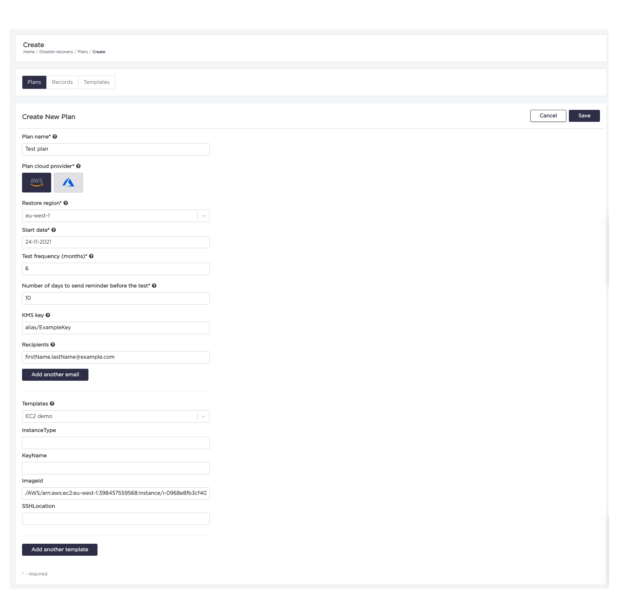Open help tooltip for Start date
The height and width of the screenshot is (592, 622).
[53, 230]
